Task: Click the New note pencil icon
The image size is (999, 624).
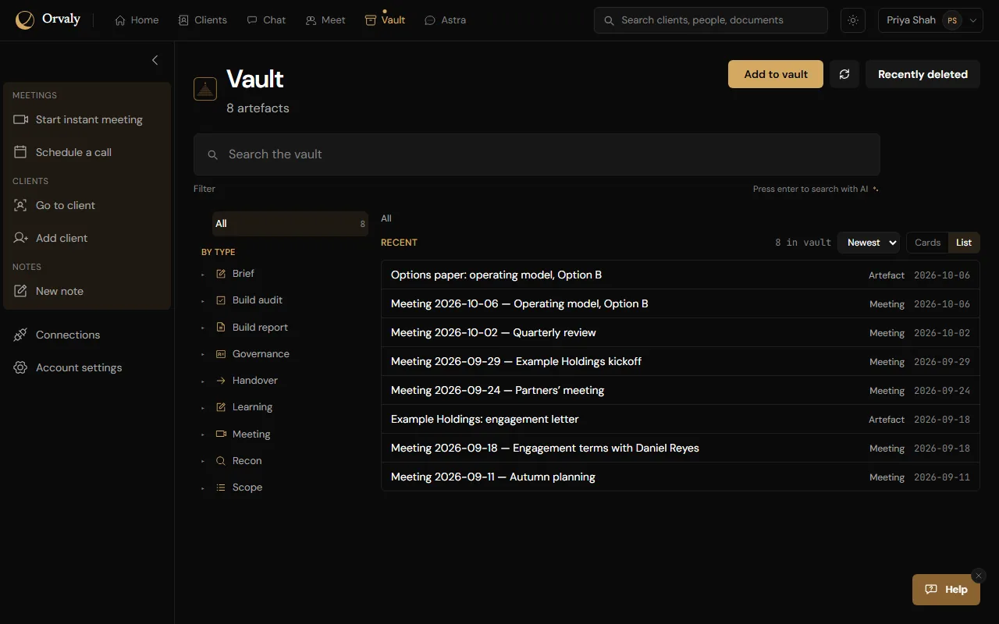Action: click(21, 291)
